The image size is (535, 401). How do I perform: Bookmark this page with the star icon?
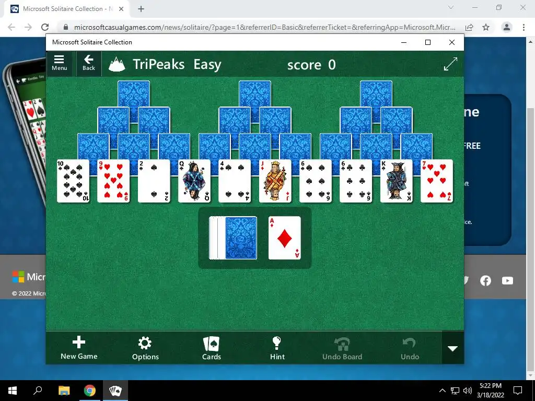click(486, 27)
